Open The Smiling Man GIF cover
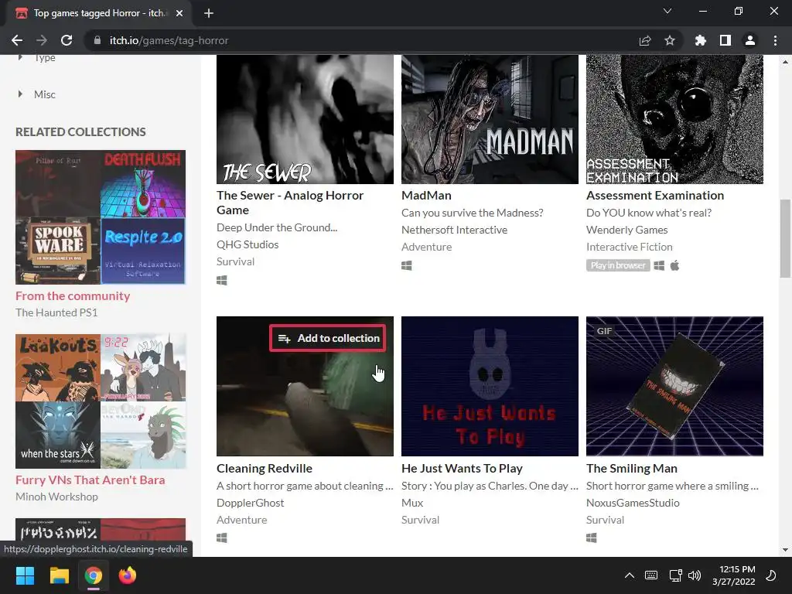Screen dimensions: 792x594 tap(674, 387)
